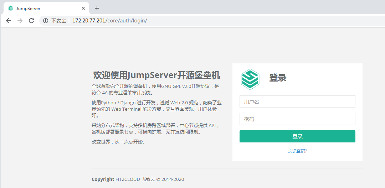
Task: Click the green 登录 submit button
Action: (x=297, y=136)
